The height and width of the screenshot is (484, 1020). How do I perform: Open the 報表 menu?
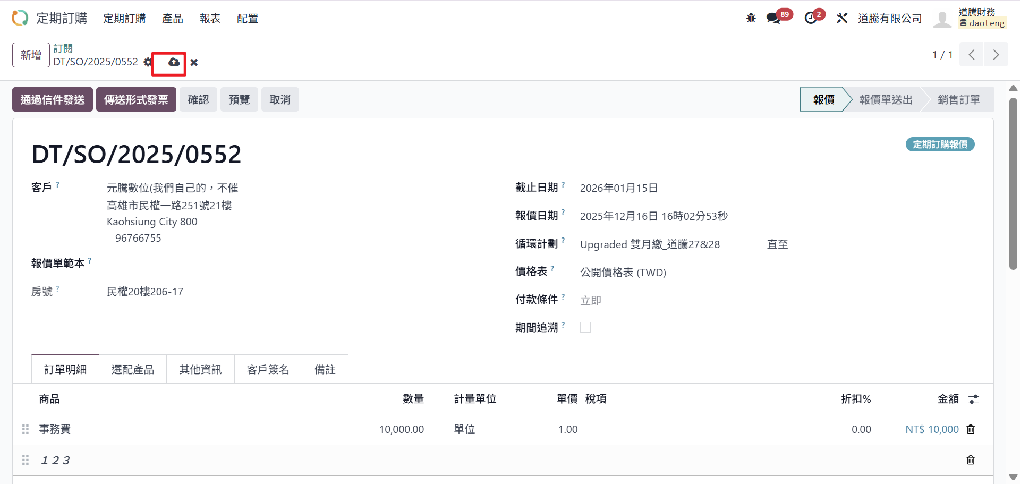point(210,19)
